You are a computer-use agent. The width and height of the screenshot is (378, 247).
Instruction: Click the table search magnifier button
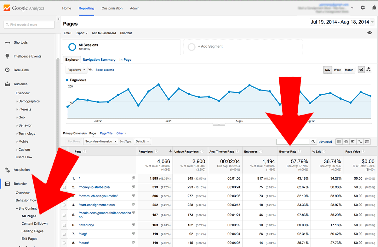(313, 142)
